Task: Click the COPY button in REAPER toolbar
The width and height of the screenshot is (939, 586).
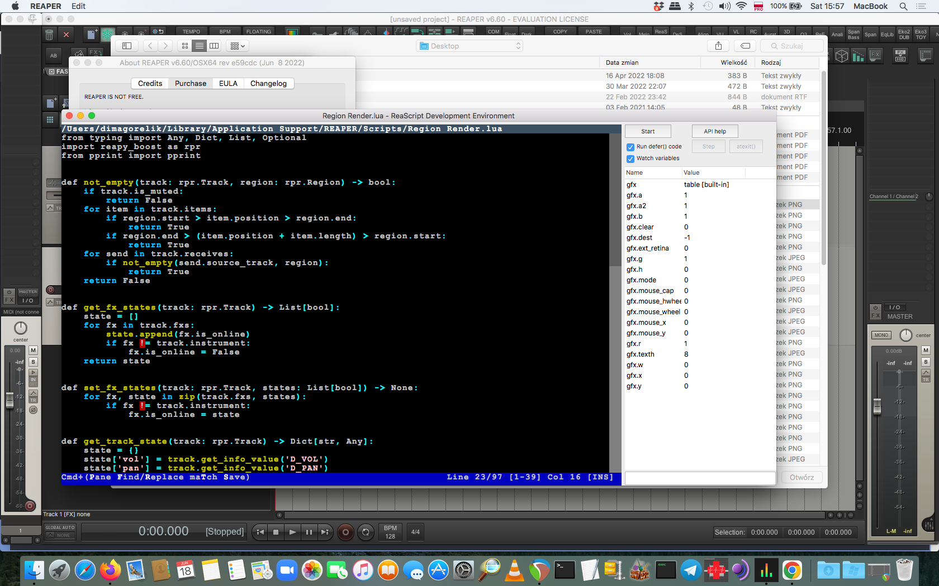Action: [x=560, y=32]
